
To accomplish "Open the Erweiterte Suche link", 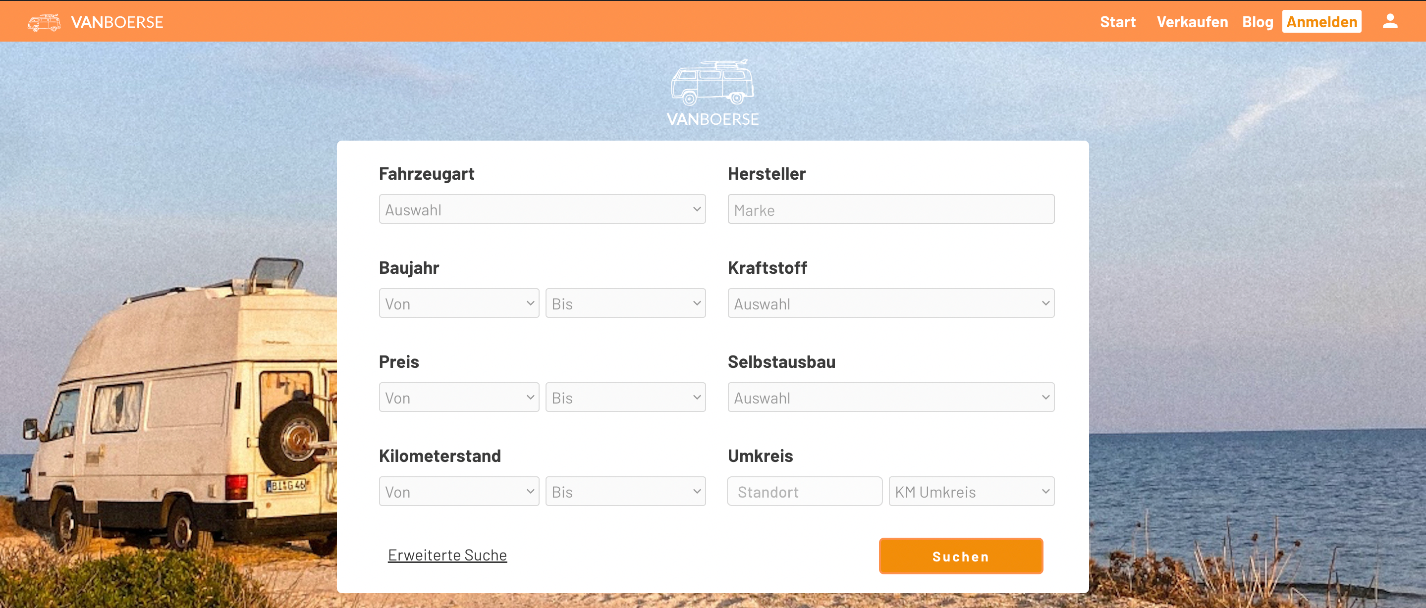I will (x=447, y=555).
